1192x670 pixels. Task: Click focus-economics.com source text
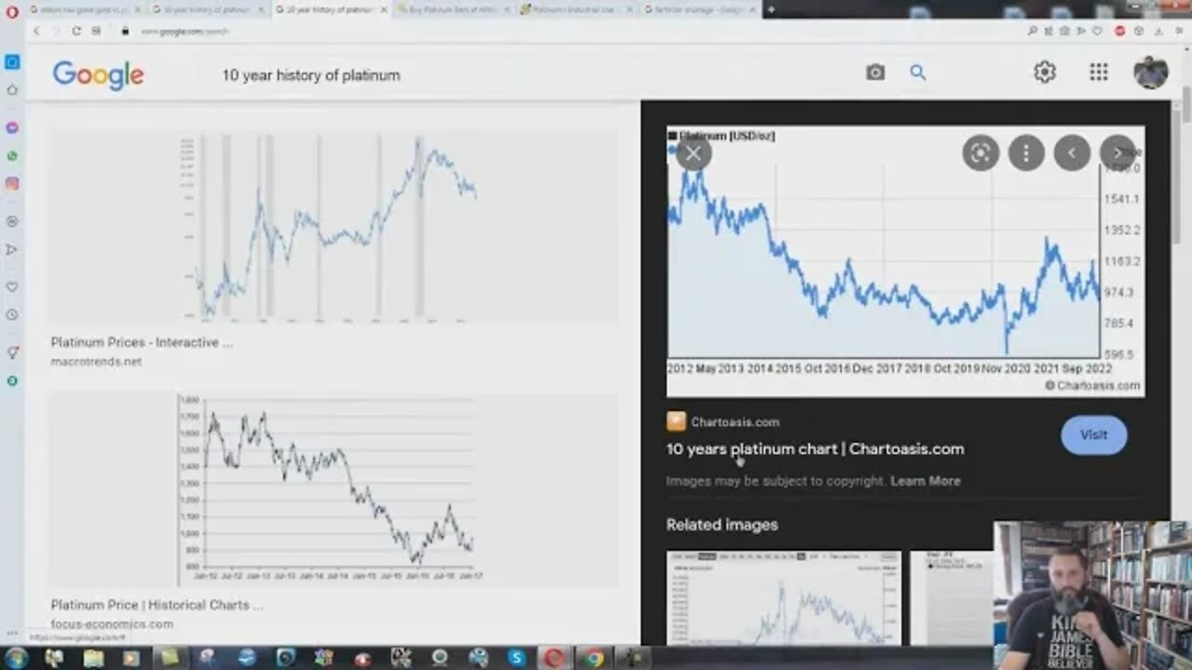click(112, 623)
